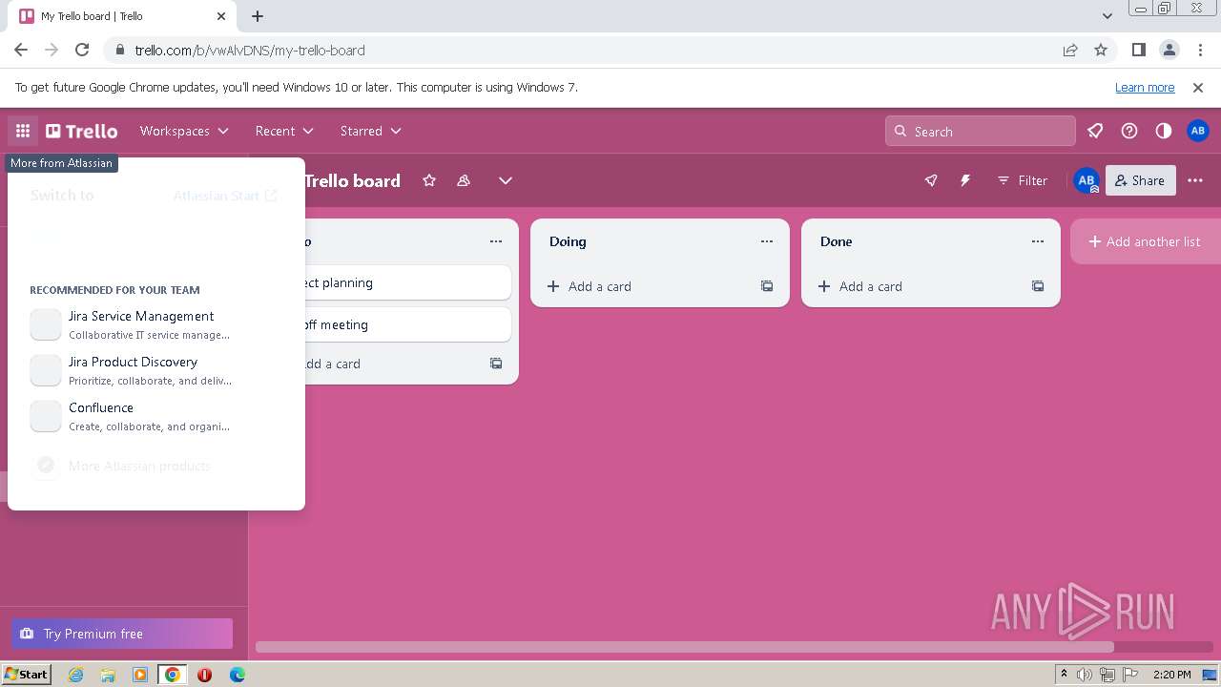This screenshot has height=687, width=1221.
Task: Open the board menu three dots
Action: click(1195, 180)
